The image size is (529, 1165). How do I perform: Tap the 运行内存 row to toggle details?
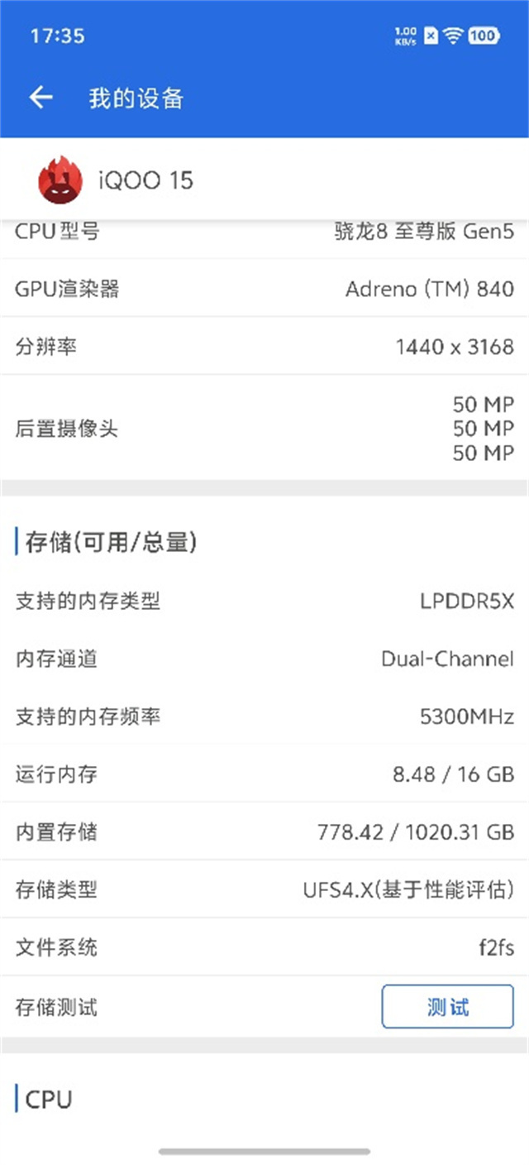[x=264, y=775]
